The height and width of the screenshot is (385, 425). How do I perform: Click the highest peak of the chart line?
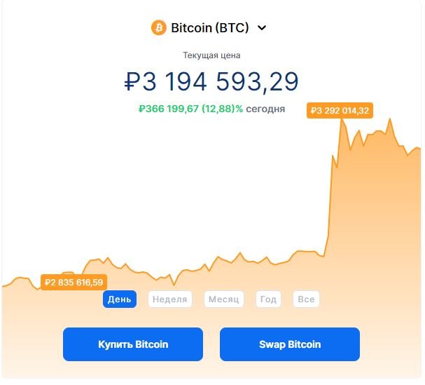(x=342, y=119)
